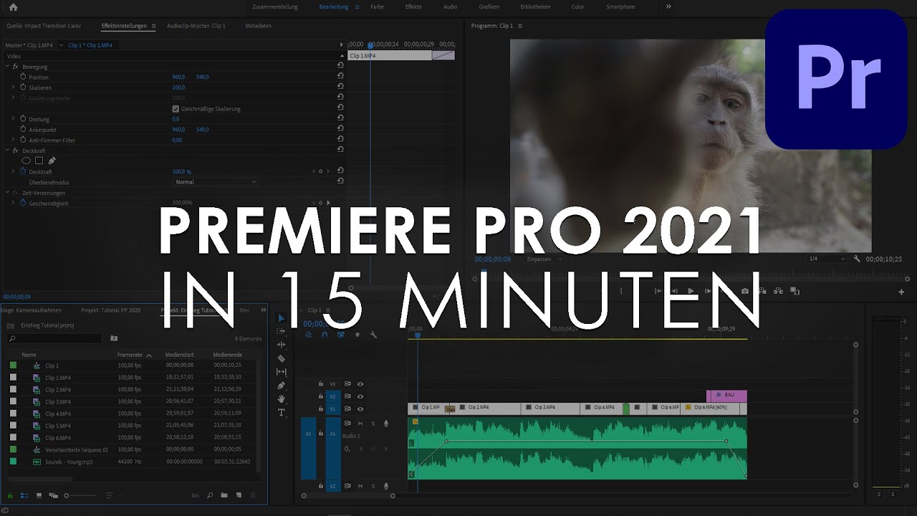This screenshot has height=516, width=917.
Task: Toggle Gleichmäßige Skalierung checkbox
Action: click(176, 109)
